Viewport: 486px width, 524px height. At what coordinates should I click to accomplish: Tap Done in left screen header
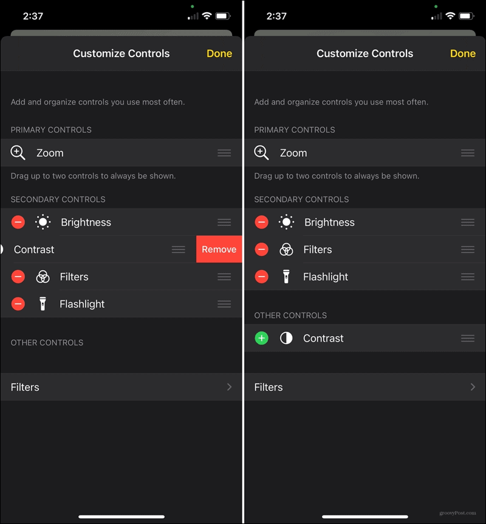pyautogui.click(x=219, y=53)
